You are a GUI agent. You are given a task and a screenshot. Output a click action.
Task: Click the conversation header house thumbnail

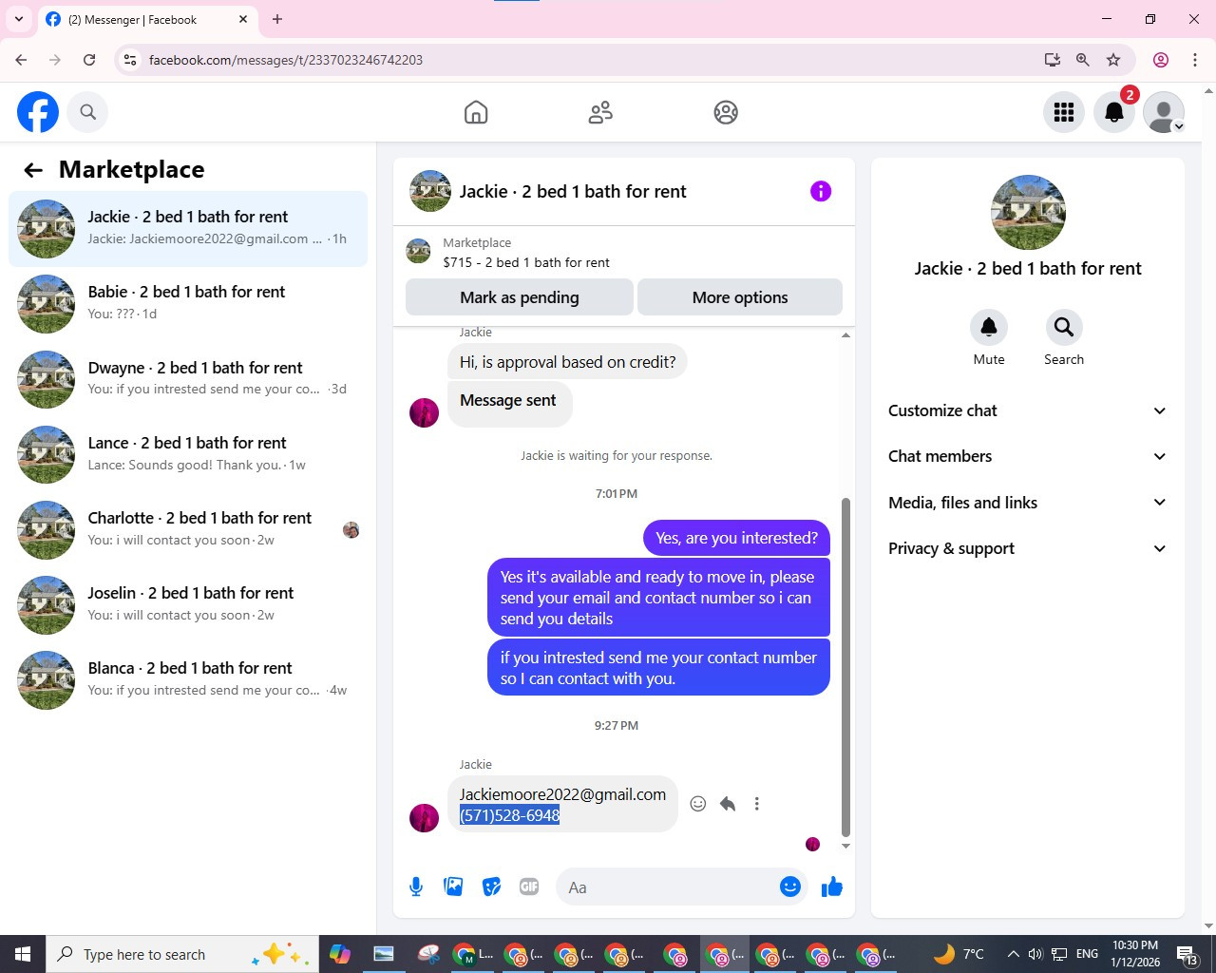point(430,191)
